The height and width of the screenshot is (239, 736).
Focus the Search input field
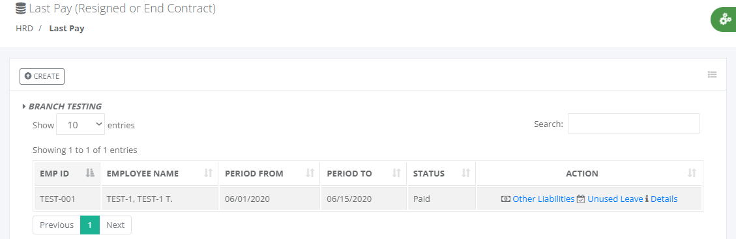click(x=634, y=123)
